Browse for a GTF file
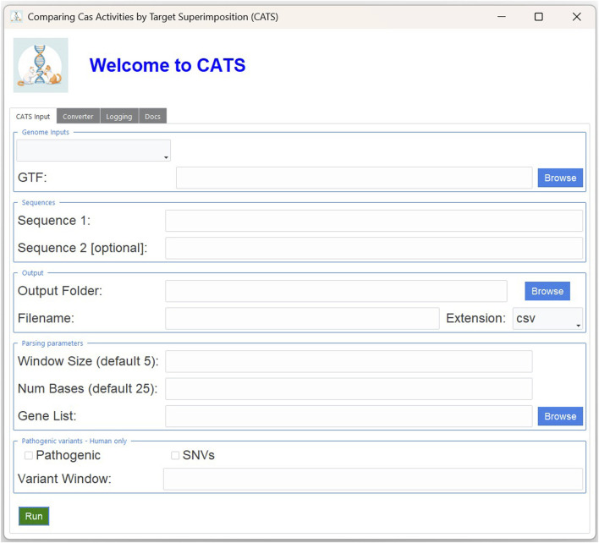Viewport: 599px width, 543px height. (560, 178)
